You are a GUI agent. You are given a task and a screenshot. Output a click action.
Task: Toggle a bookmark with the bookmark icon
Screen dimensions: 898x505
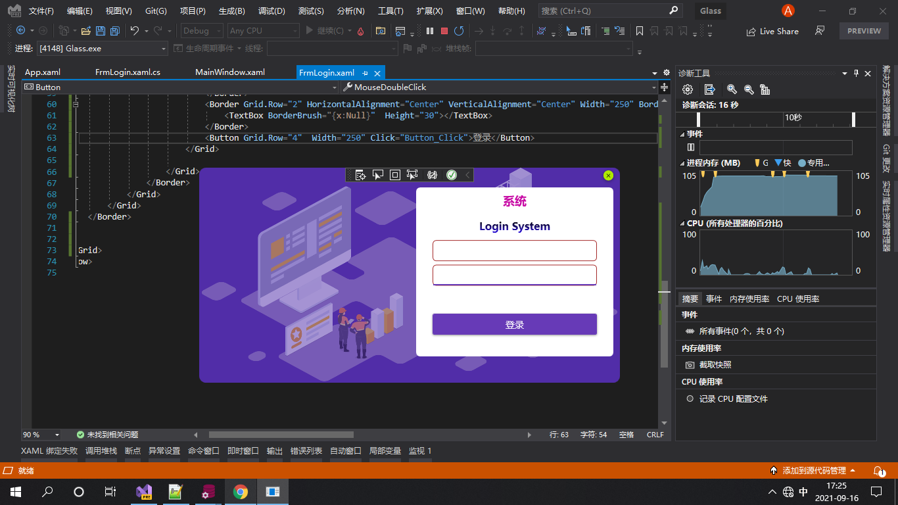point(638,30)
